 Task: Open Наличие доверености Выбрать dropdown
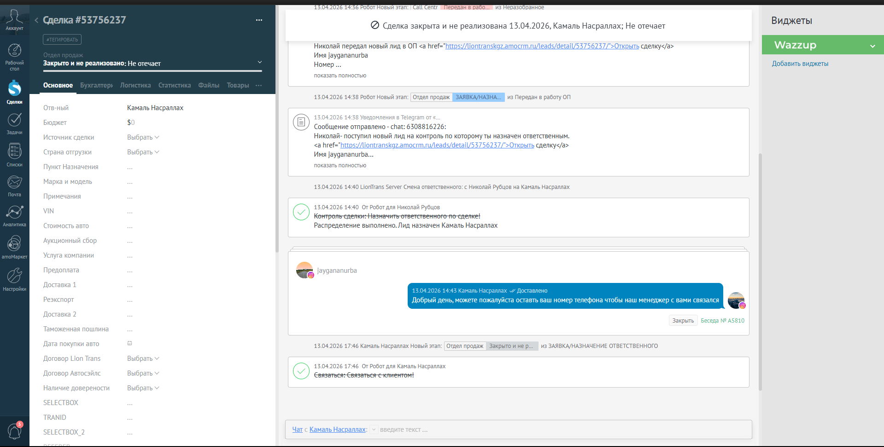[143, 388]
